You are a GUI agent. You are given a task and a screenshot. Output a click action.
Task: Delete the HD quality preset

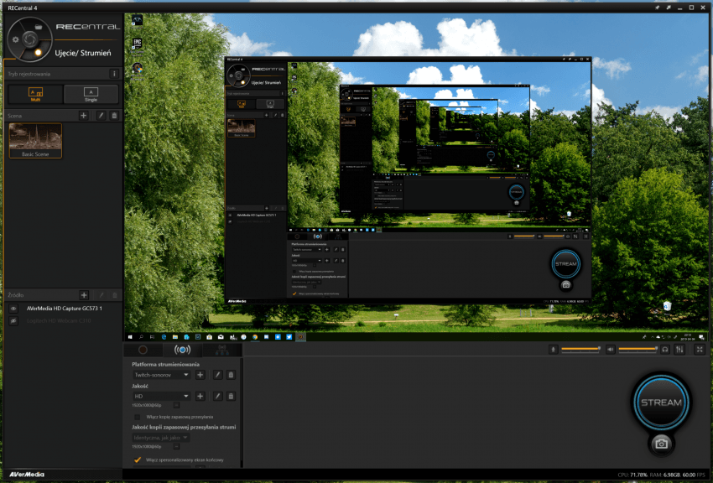tap(231, 397)
